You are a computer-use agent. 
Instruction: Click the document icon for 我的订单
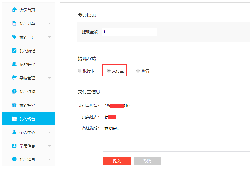point(14,23)
